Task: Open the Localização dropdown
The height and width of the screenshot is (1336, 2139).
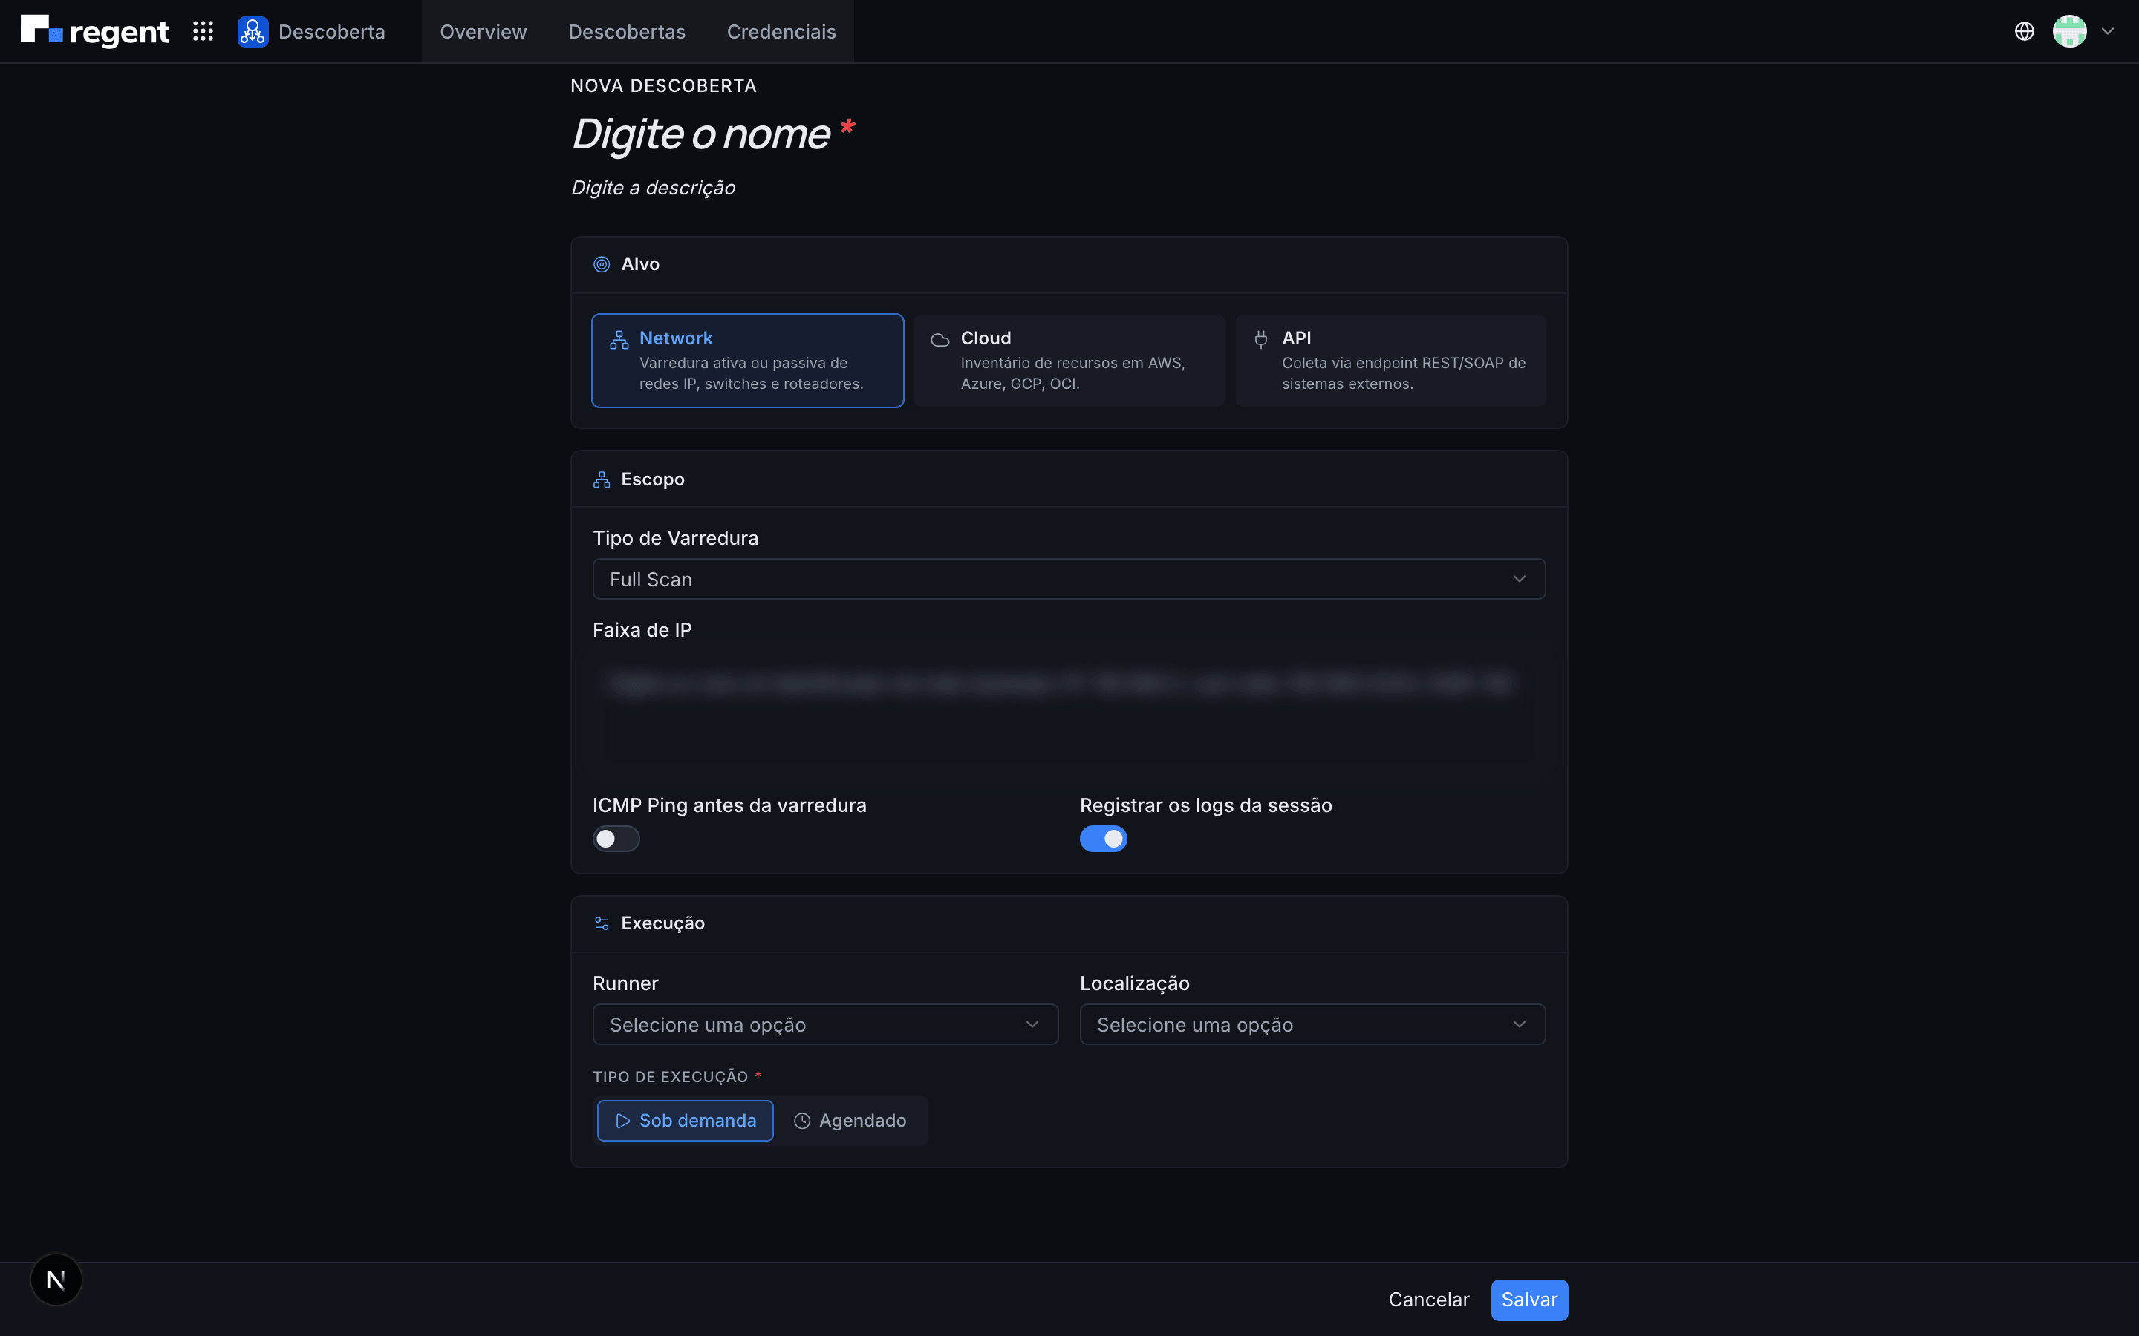Action: [x=1312, y=1024]
